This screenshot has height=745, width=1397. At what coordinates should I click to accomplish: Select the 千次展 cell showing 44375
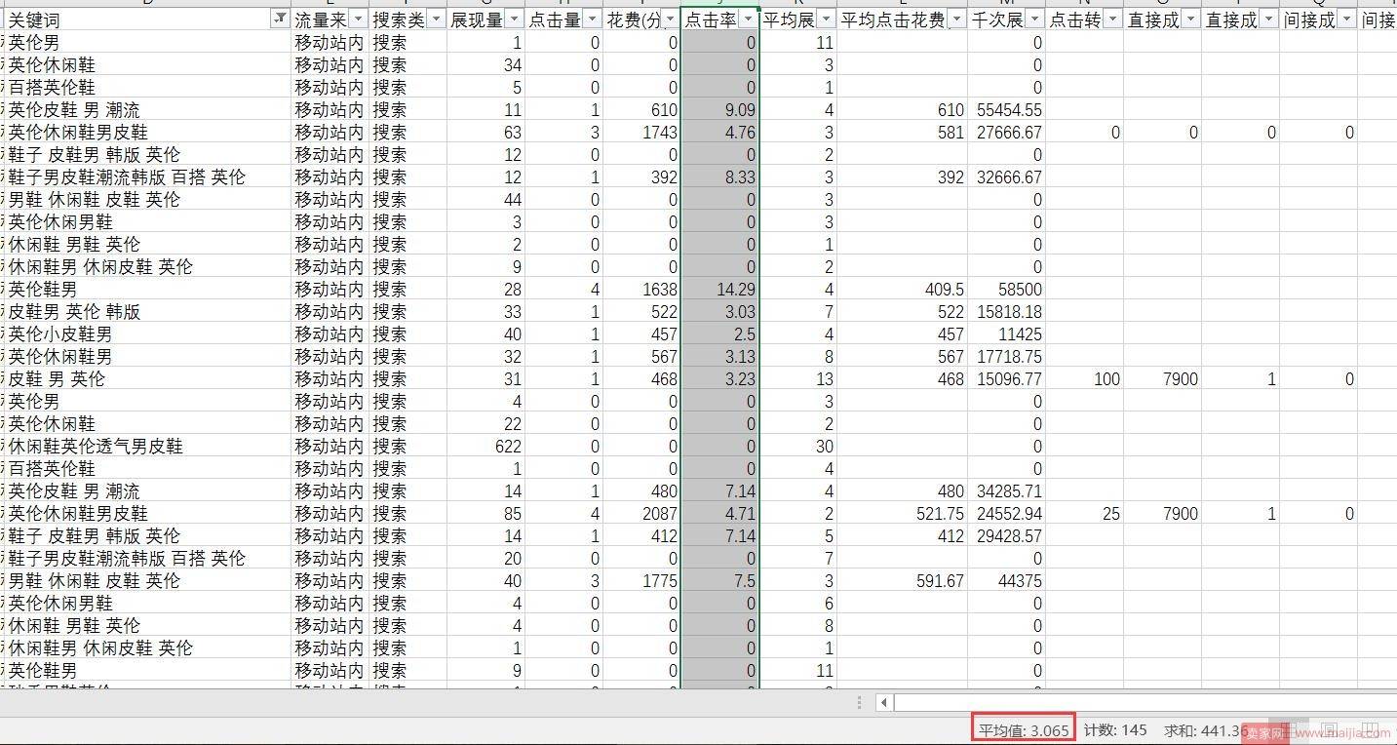click(x=1006, y=580)
